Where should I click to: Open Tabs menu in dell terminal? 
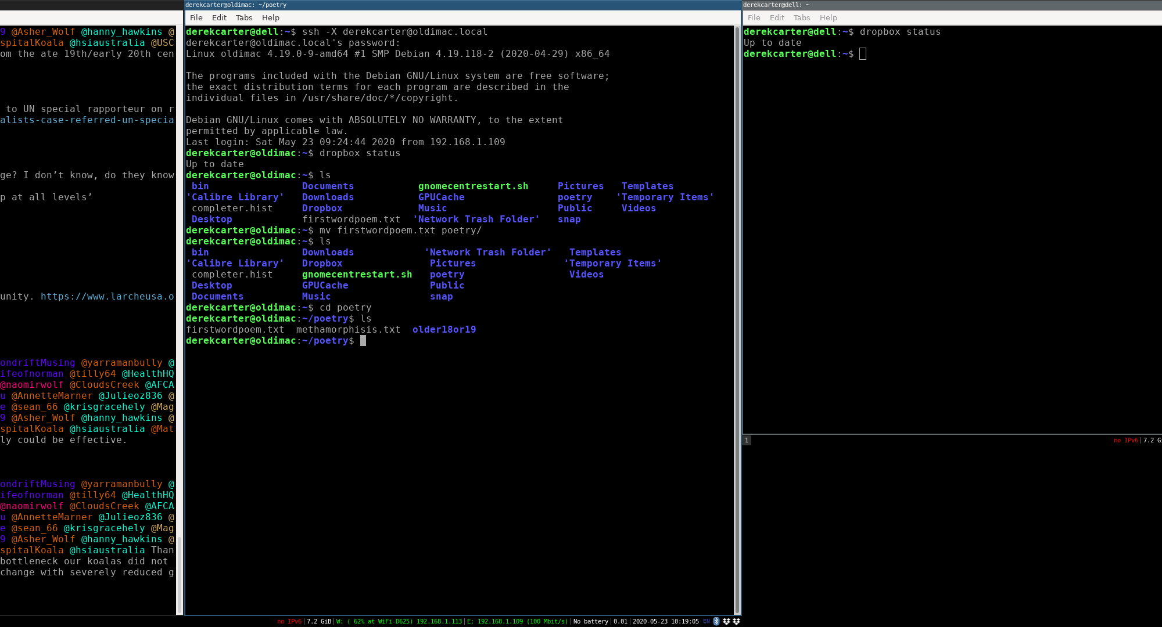802,18
